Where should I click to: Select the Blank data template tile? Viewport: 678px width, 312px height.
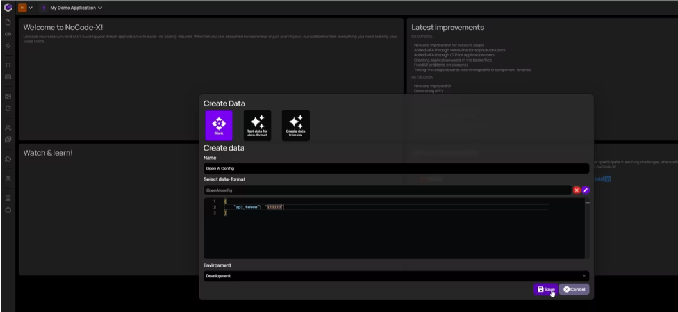click(x=219, y=126)
